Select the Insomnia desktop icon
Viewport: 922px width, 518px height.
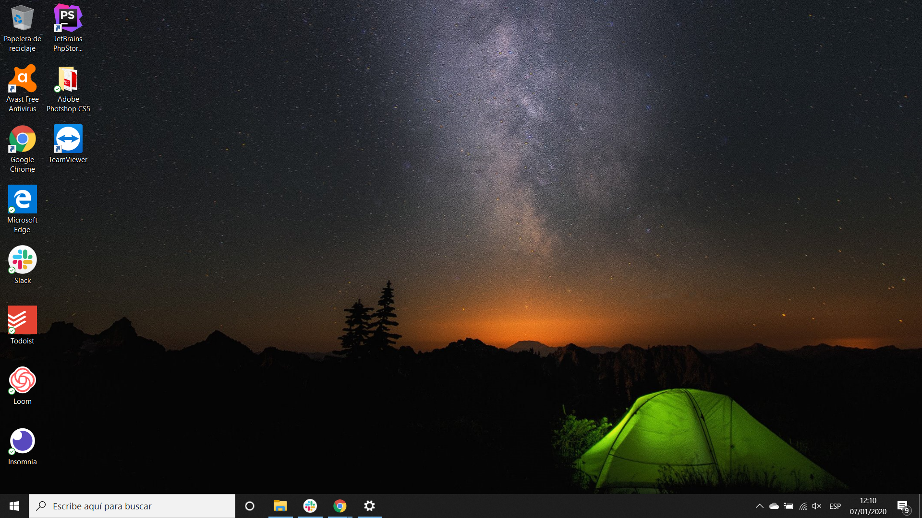(x=22, y=447)
